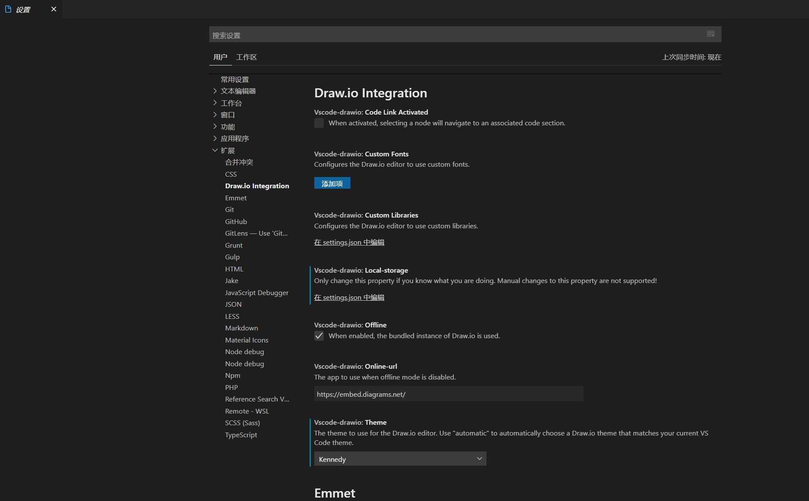Click the Draw.io Integration section heading
The image size is (809, 501).
(371, 93)
